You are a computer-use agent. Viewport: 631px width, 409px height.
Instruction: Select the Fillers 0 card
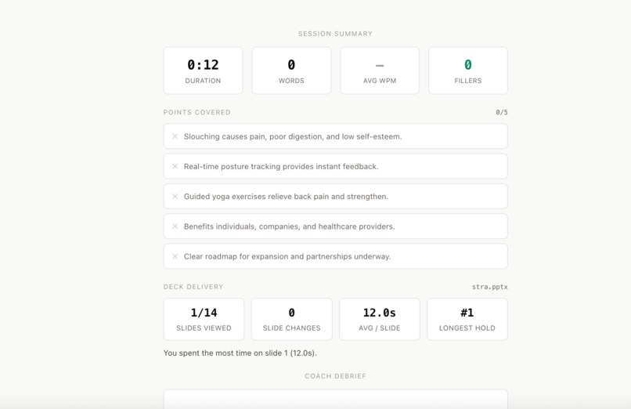pos(468,71)
